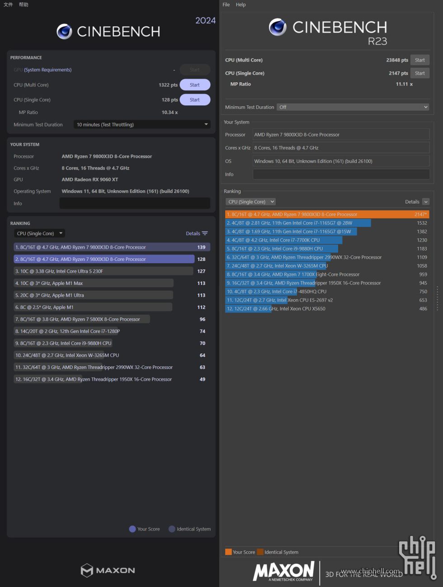Image resolution: width=443 pixels, height=587 pixels.
Task: Click the brown Identical System legend square in R23
Action: click(260, 552)
